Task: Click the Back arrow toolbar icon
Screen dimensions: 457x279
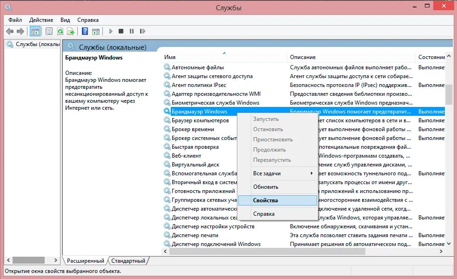Action: point(10,31)
